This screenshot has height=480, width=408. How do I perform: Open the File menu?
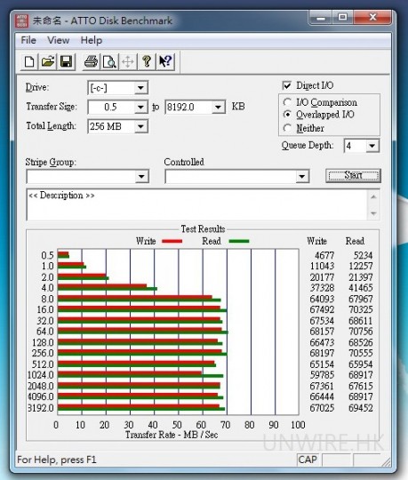28,40
